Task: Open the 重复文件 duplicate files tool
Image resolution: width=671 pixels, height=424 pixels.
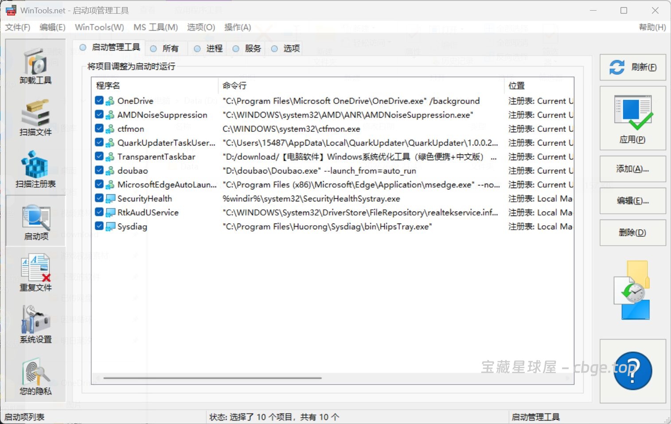Action: point(35,273)
